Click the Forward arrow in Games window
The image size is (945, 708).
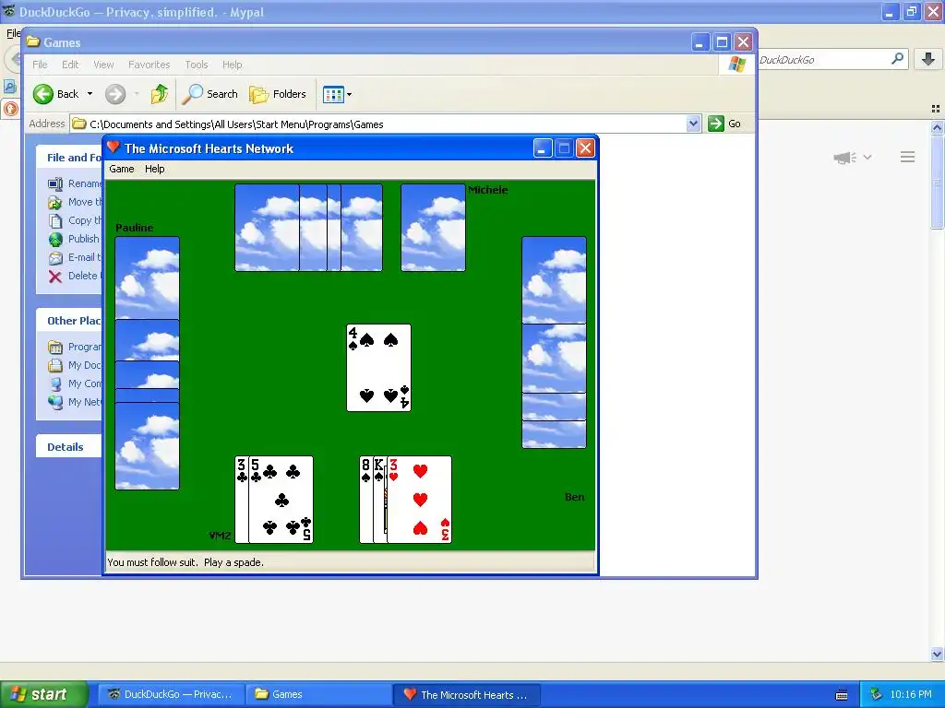pyautogui.click(x=115, y=94)
